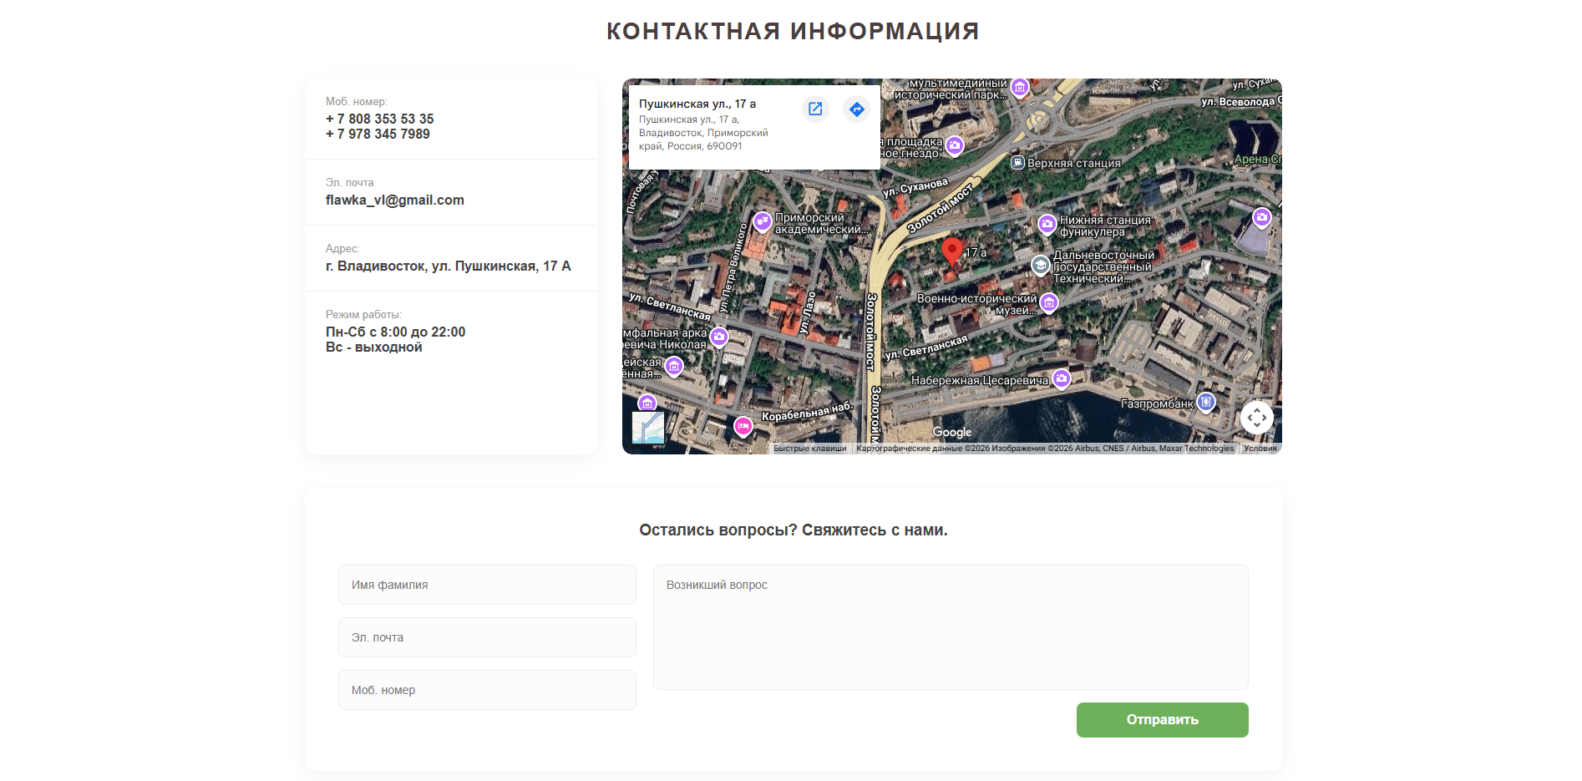Click Триумфальная арка цесаревича Николая marker

click(x=719, y=337)
